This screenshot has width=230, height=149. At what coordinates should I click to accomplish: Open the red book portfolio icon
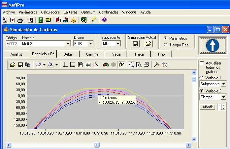(58, 20)
